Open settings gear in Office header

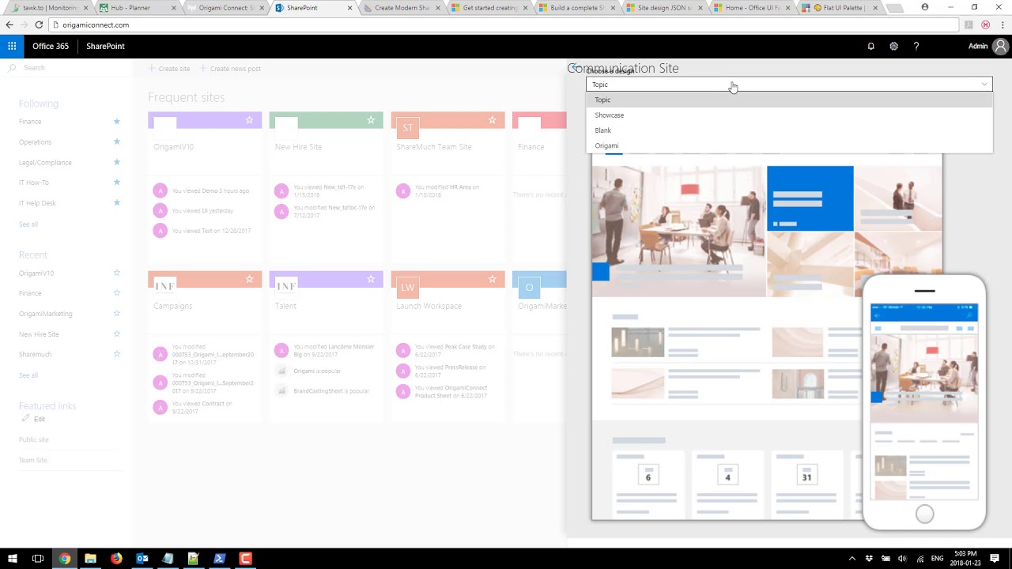(x=893, y=46)
